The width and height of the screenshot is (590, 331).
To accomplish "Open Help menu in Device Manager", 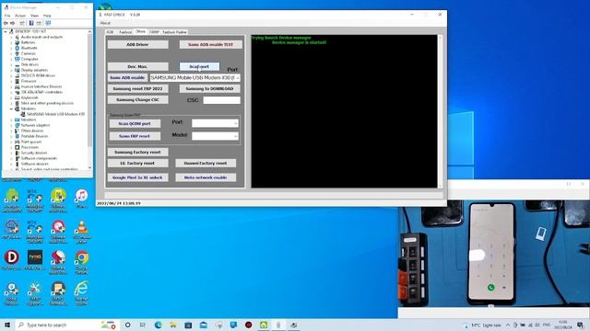I will tap(47, 16).
